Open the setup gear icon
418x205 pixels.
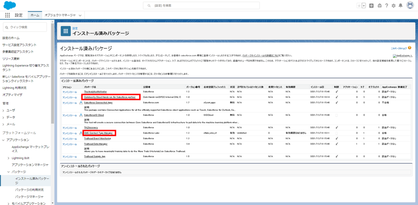click(x=394, y=6)
